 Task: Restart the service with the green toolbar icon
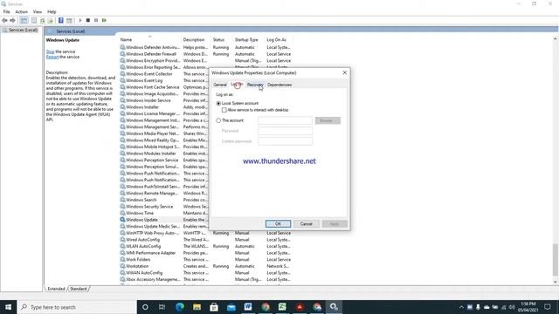coord(104,20)
